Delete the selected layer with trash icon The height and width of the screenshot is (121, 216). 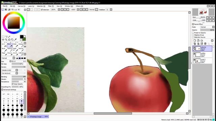coord(205,44)
